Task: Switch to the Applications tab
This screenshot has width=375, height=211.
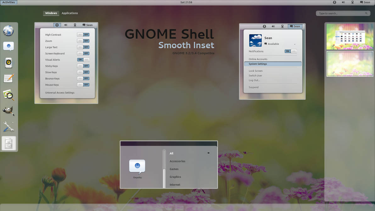Action: (x=70, y=13)
